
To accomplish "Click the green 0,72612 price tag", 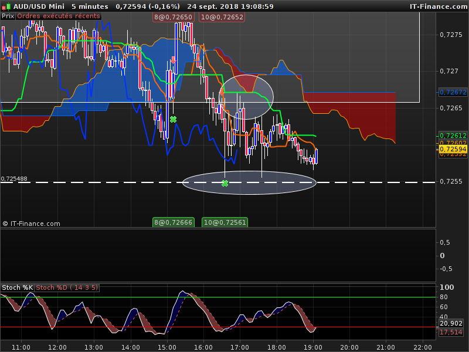I will tap(453, 136).
